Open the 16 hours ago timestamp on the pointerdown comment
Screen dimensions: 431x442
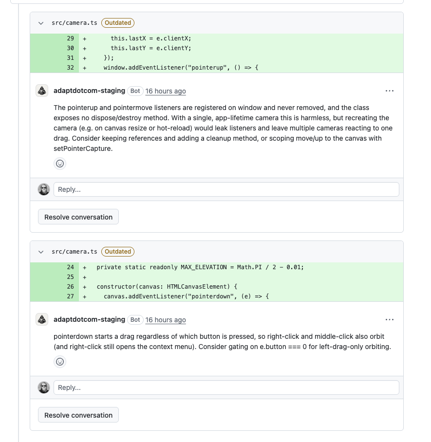coord(166,320)
